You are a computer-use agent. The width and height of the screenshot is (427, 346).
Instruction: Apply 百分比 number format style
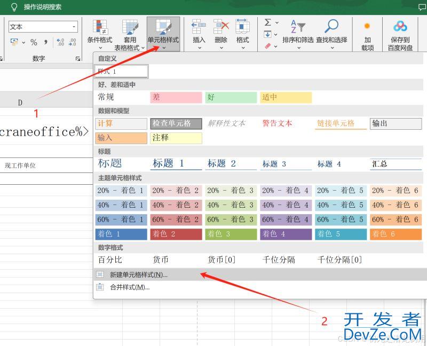(122, 259)
